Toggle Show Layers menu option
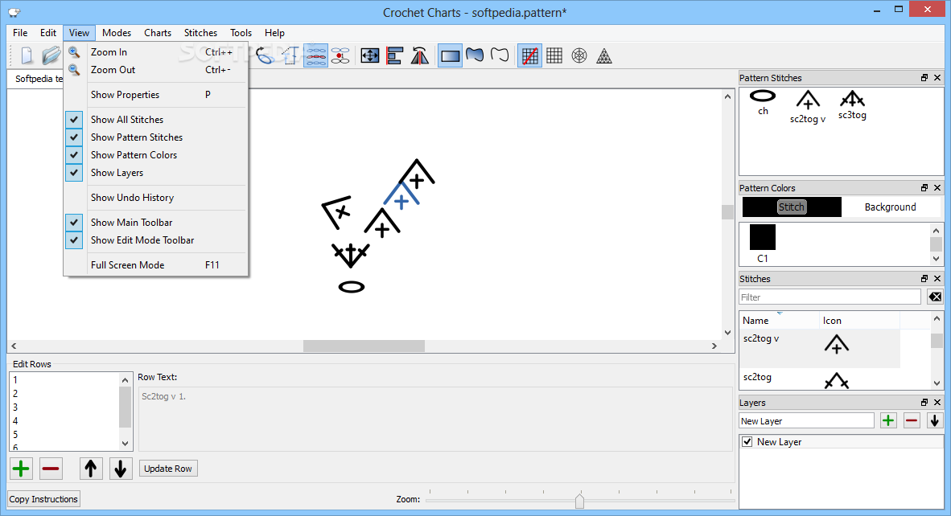 155,173
